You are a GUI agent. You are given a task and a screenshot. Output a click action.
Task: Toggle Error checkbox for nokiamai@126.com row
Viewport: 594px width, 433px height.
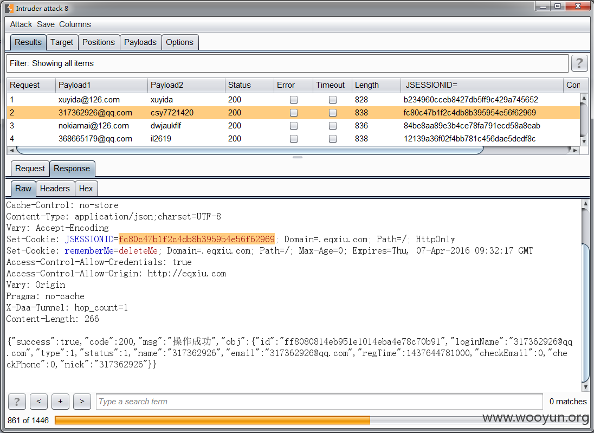294,126
